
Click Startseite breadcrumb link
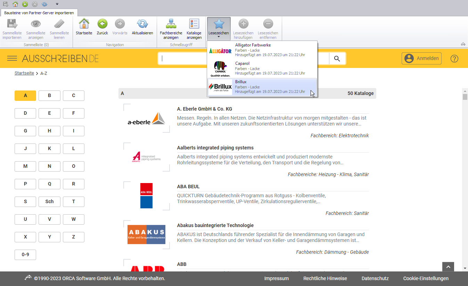coord(24,73)
